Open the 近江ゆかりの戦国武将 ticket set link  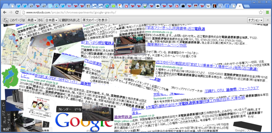tap(207, 66)
